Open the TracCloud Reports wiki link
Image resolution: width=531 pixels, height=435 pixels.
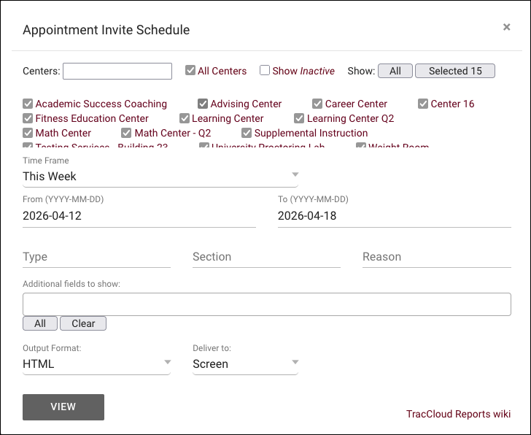coord(458,414)
